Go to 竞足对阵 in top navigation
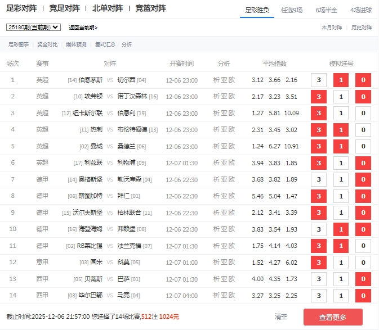379x330 pixels. [65, 8]
